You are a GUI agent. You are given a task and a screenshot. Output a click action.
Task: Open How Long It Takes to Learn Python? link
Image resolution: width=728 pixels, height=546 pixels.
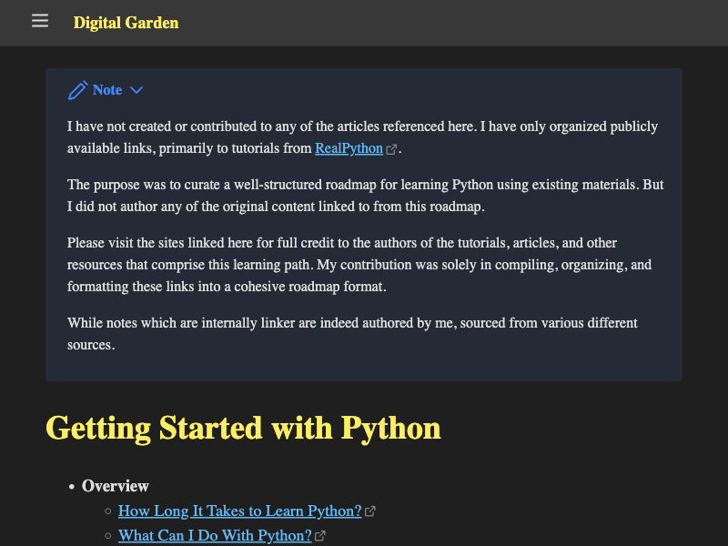(239, 511)
